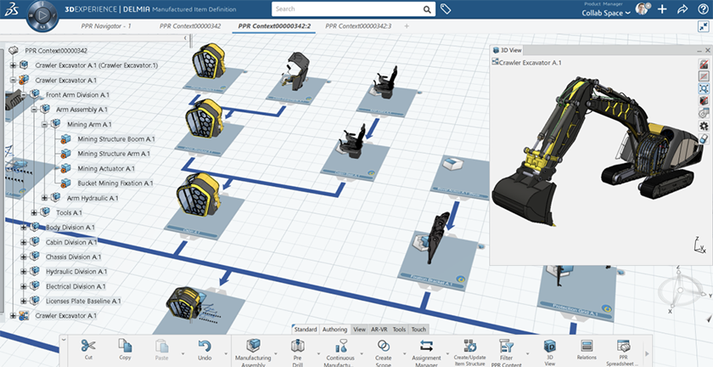Collapse the action bar using the chevron
Viewport: 713px width, 367px height.
65,339
